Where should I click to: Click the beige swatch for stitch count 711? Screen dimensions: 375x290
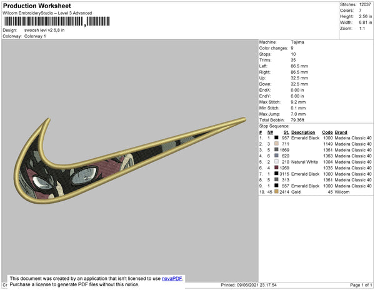coord(276,144)
